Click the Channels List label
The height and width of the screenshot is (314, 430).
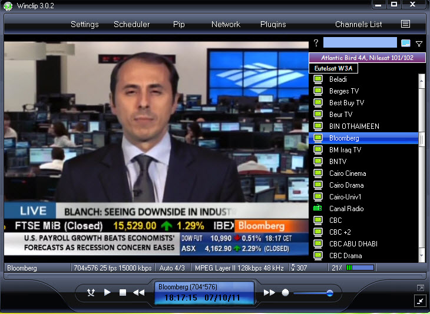pyautogui.click(x=358, y=24)
